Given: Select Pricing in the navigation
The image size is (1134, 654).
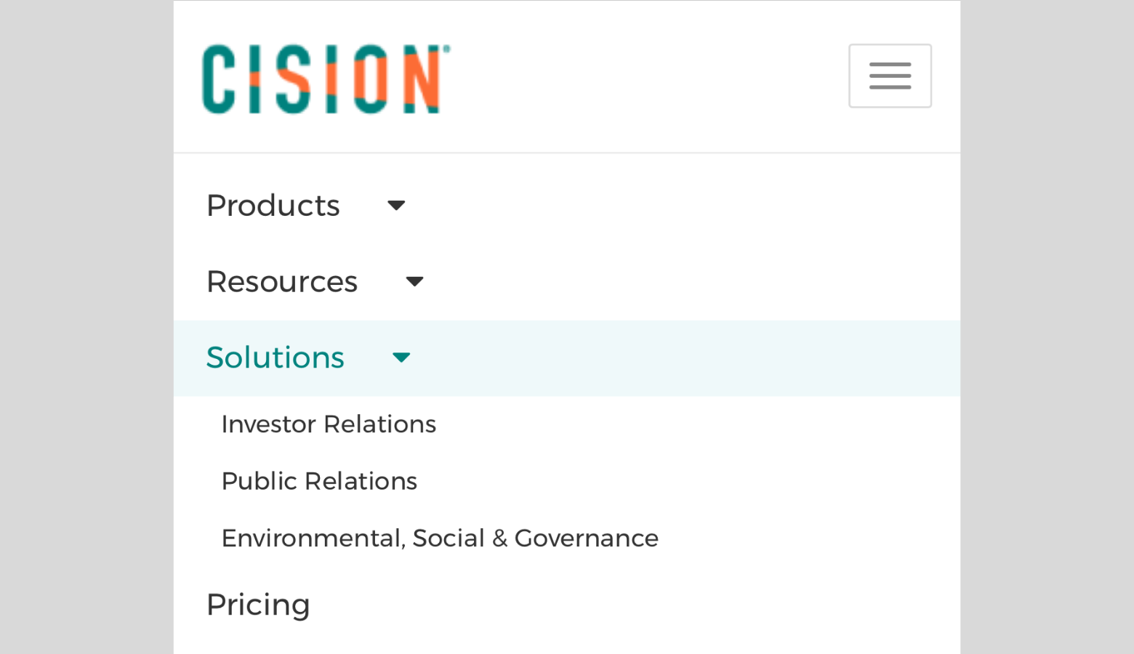Looking at the screenshot, I should tap(258, 605).
